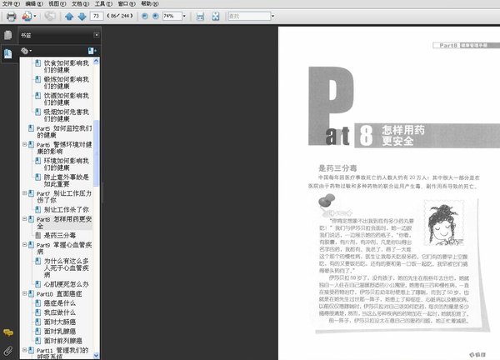Collapse the 书签 panel with its header button
500x360 pixels.
[x=97, y=35]
